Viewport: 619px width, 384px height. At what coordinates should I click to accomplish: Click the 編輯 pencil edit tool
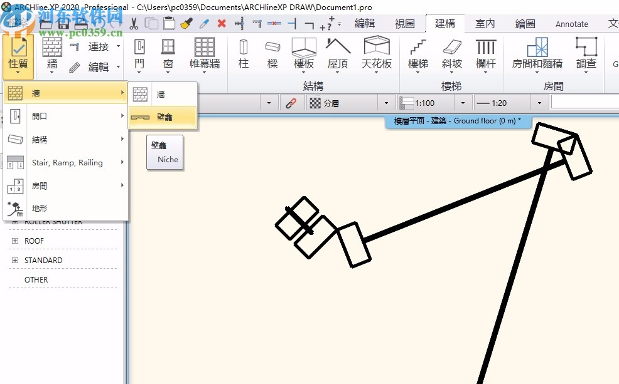click(90, 67)
